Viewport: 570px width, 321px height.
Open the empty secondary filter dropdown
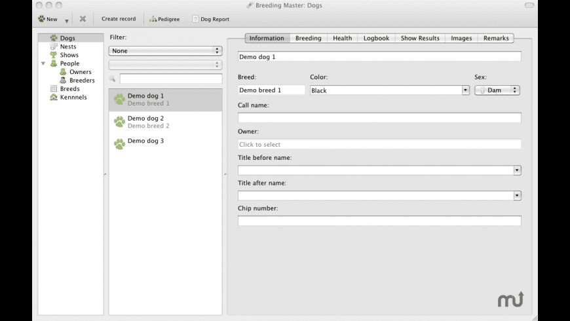click(165, 65)
